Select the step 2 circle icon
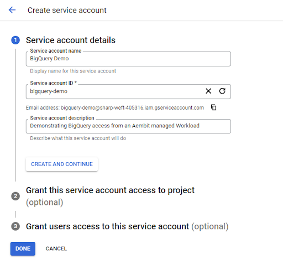283x269 pixels. (x=15, y=196)
